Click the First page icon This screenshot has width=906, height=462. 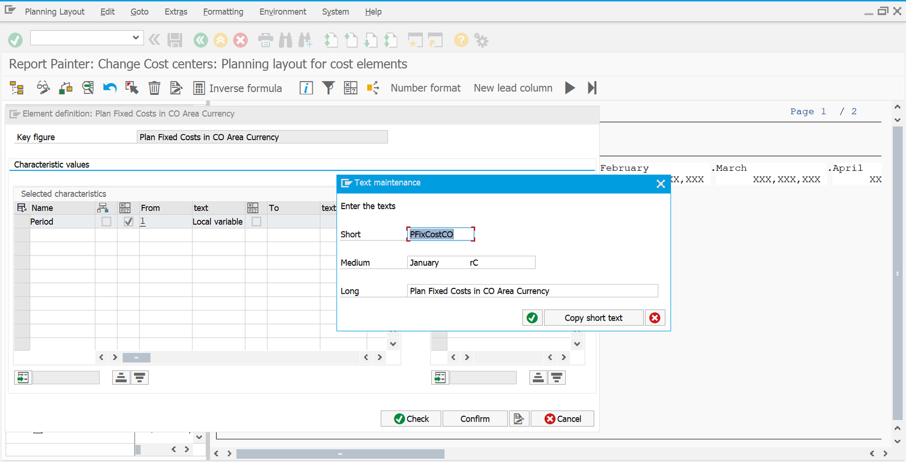(331, 40)
